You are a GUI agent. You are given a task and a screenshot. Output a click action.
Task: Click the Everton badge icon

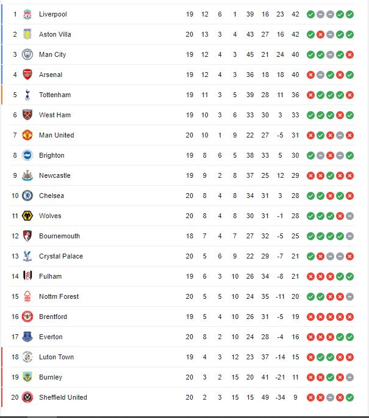(x=27, y=337)
